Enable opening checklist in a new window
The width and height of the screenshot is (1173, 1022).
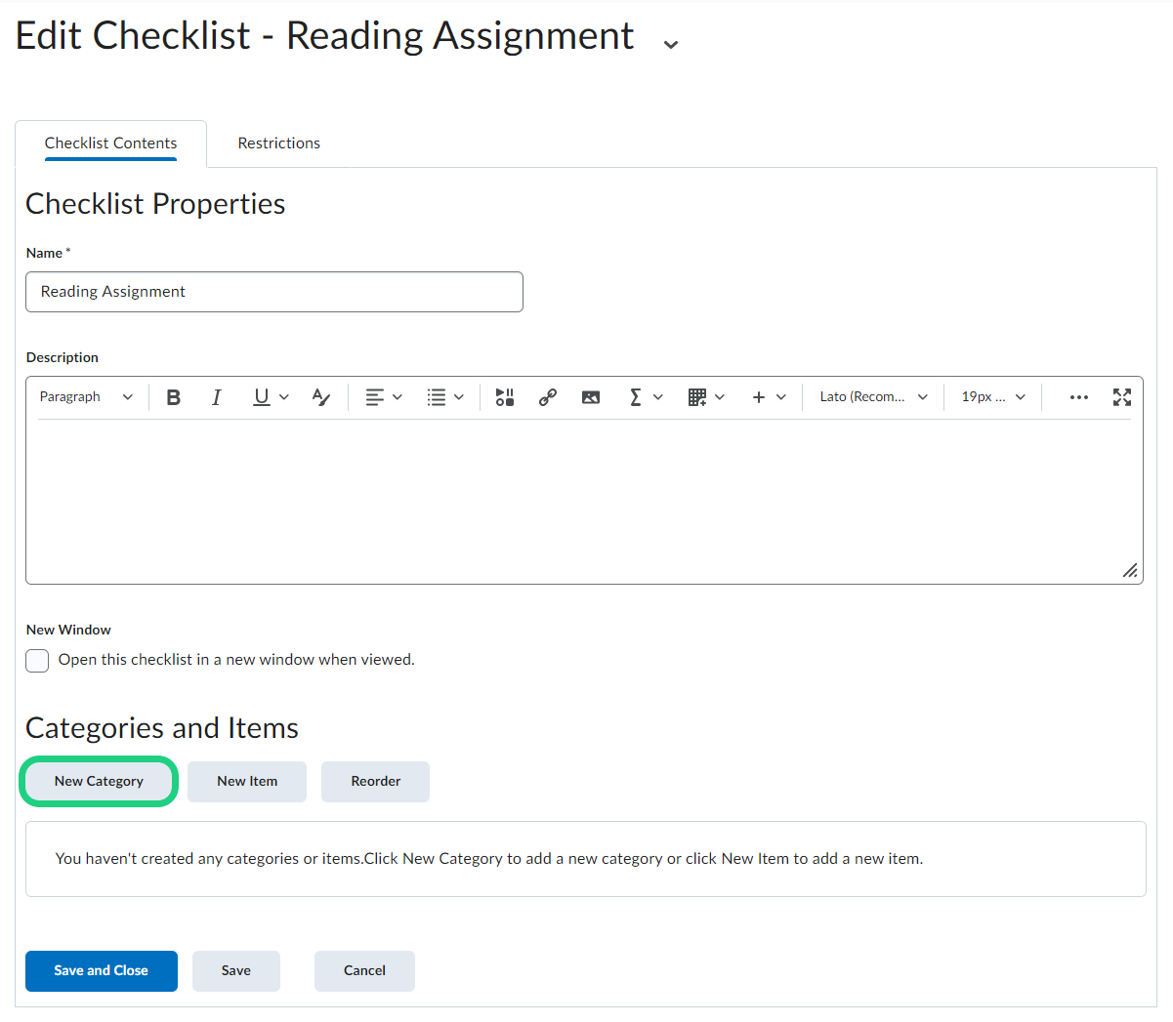tap(37, 661)
